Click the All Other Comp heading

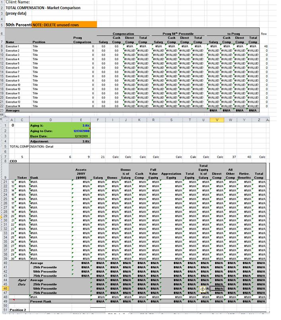point(230,174)
